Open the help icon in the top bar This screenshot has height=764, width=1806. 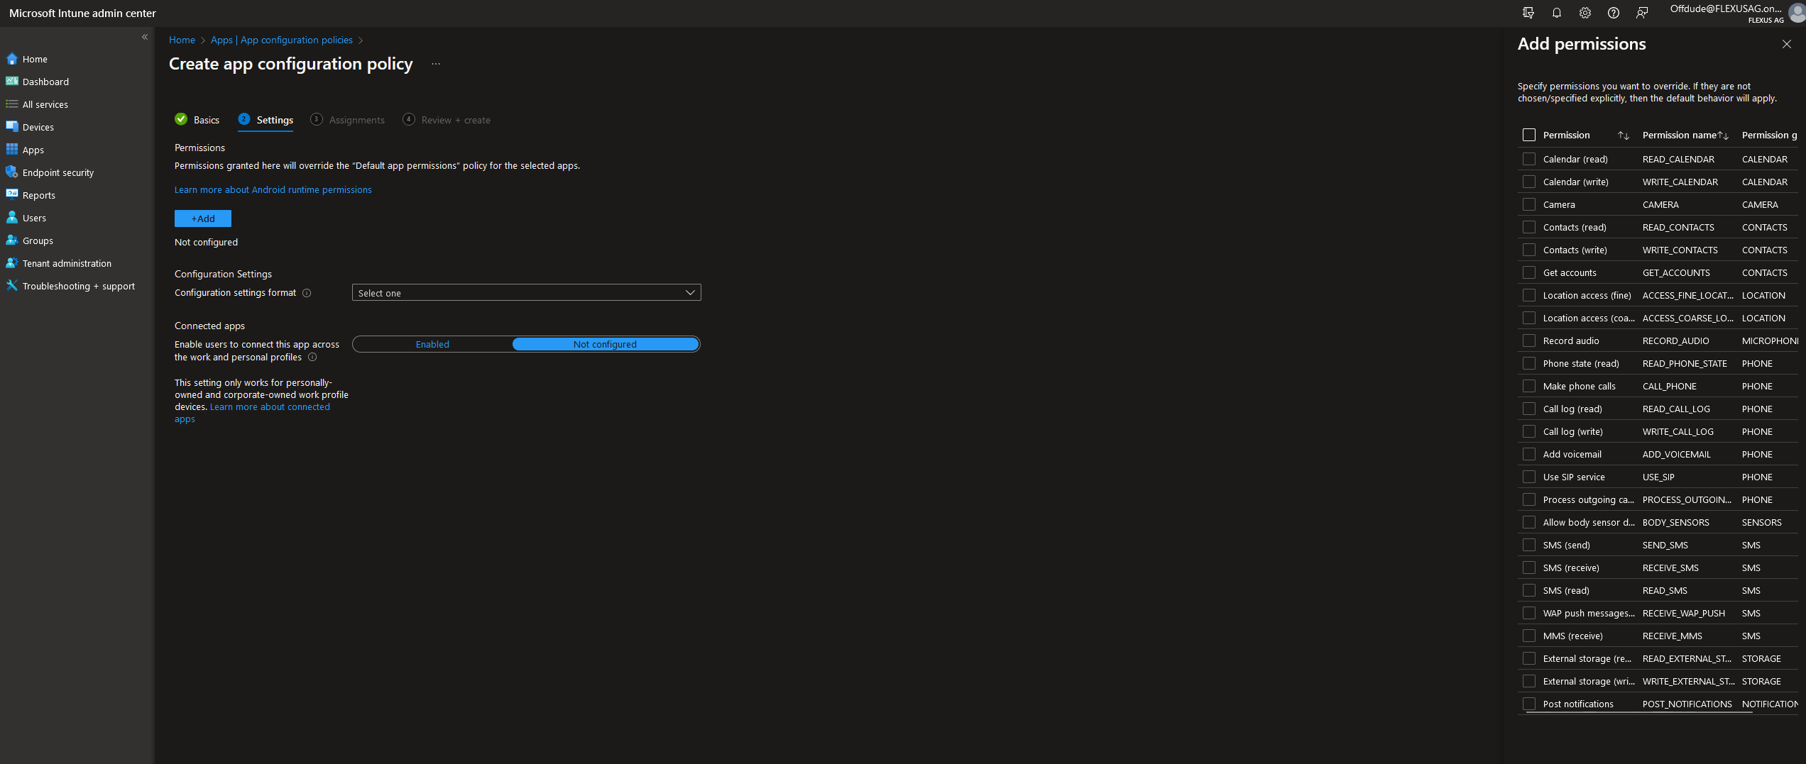[x=1613, y=13]
